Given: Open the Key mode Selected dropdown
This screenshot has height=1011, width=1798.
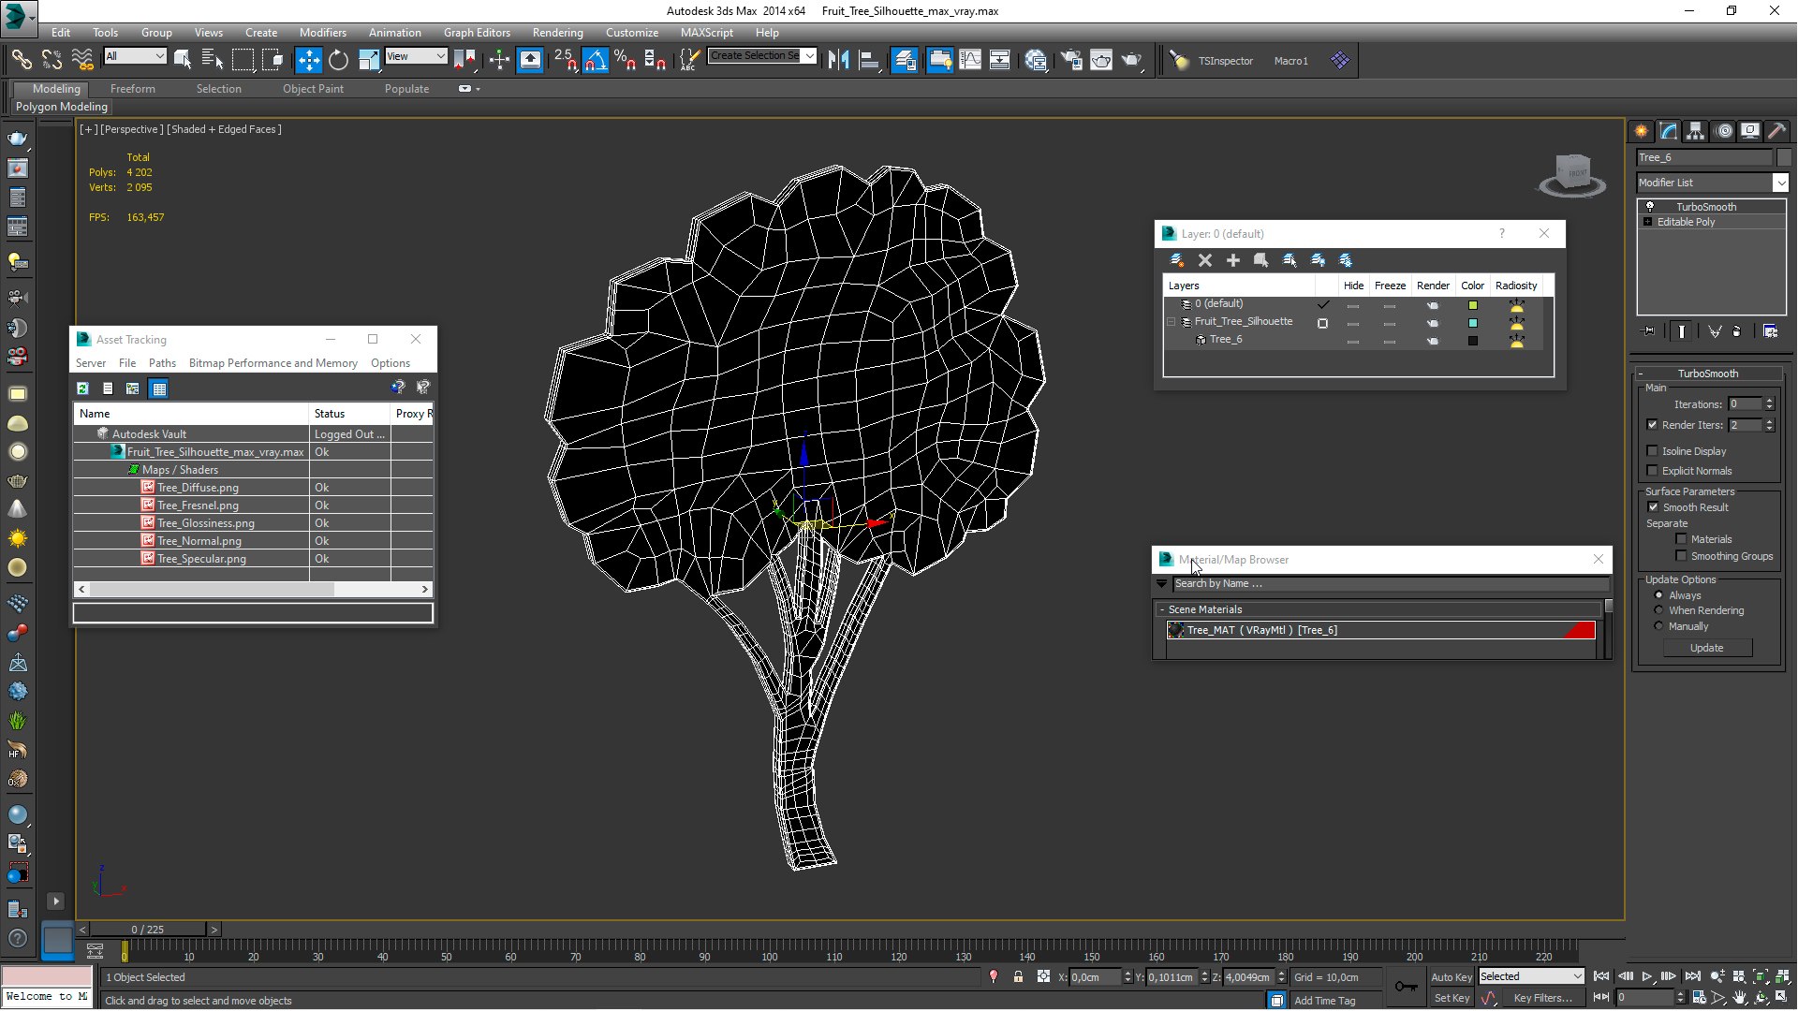Looking at the screenshot, I should pos(1530,976).
